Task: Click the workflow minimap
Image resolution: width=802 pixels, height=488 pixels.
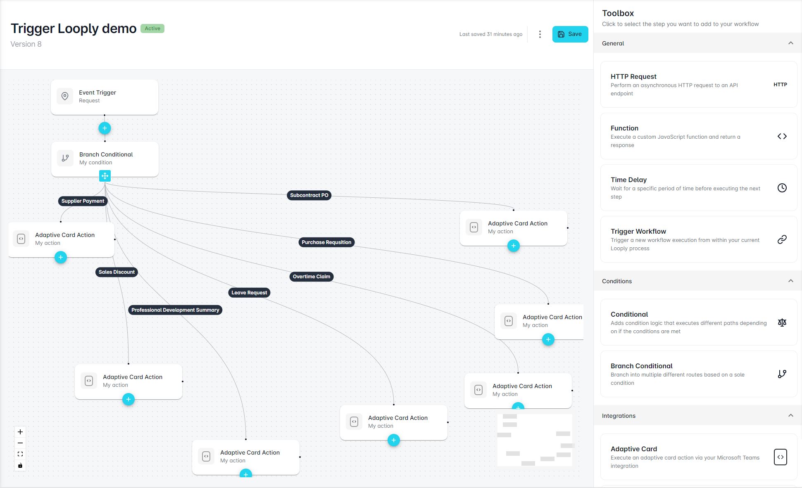Action: tap(535, 440)
